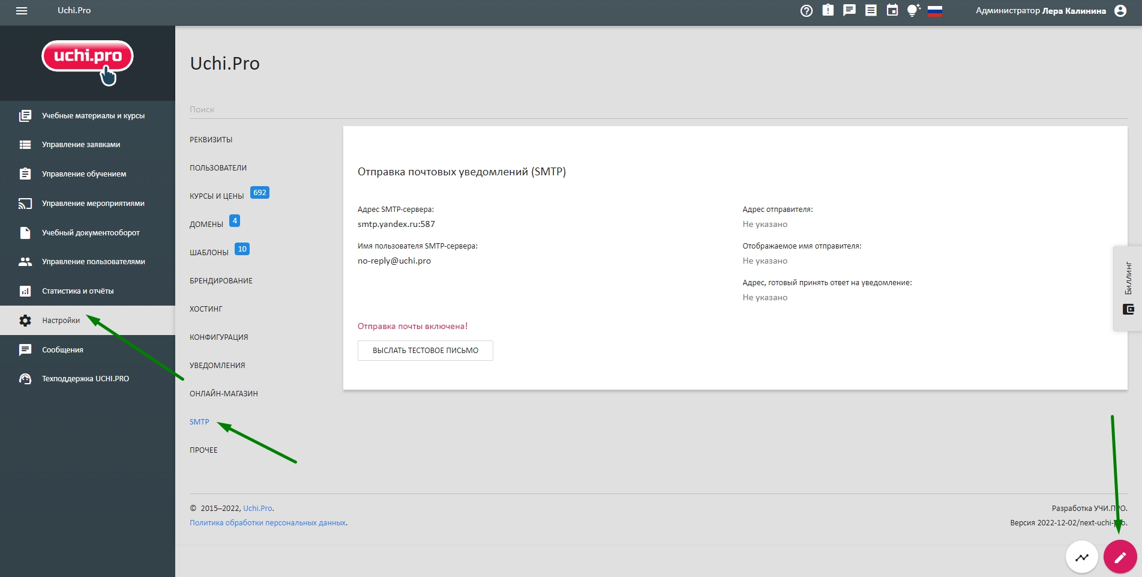The image size is (1142, 577).
Task: Click the Управление заявками list icon
Action: click(x=25, y=145)
